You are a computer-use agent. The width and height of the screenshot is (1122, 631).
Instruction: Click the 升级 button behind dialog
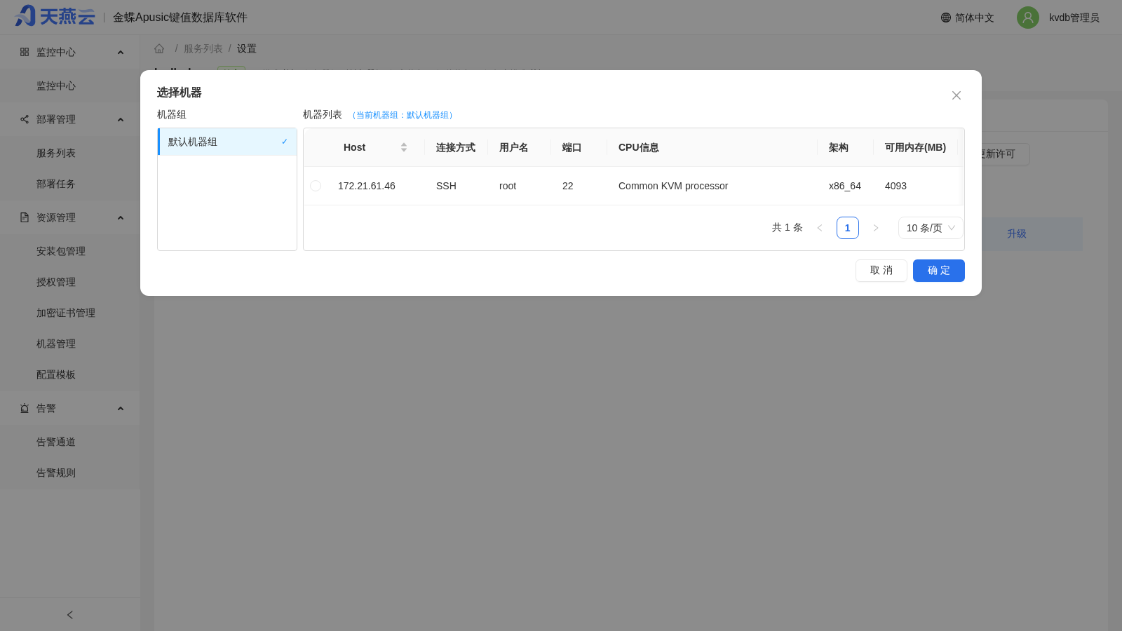tap(1017, 233)
